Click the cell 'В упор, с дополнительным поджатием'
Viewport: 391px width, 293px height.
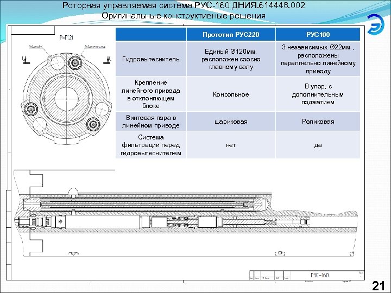pyautogui.click(x=318, y=94)
